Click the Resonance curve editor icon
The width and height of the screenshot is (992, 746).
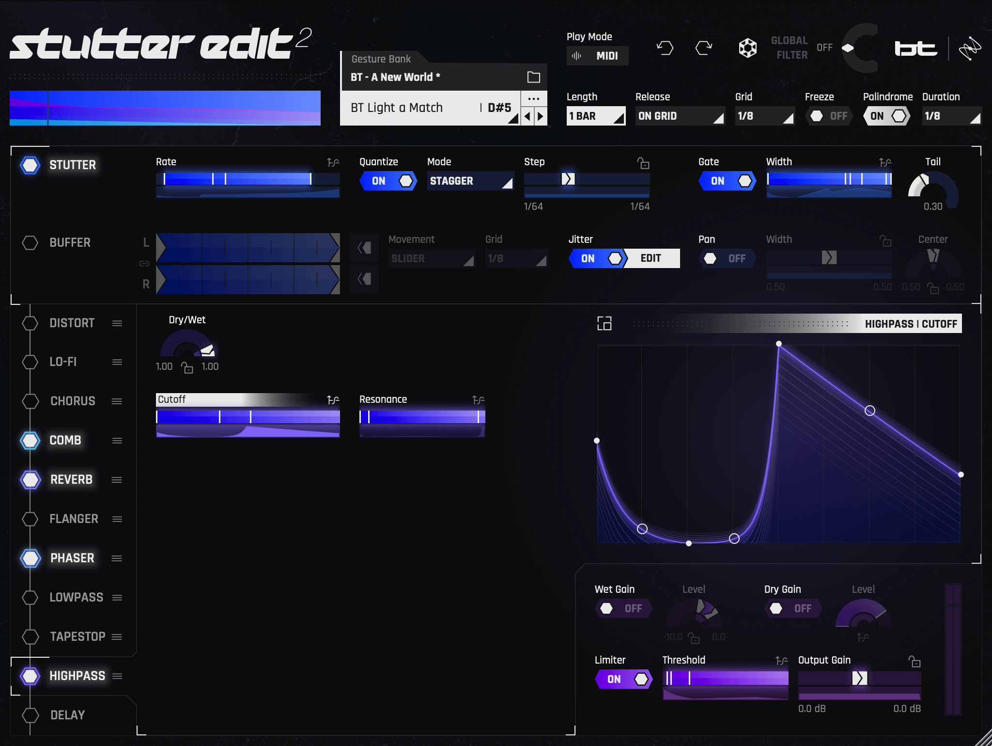478,400
